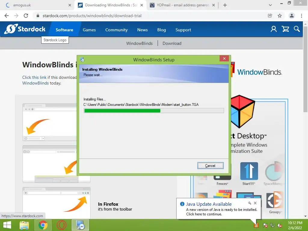The image size is (308, 231).
Task: Close the WindowBlinds Setup dialog
Action: pyautogui.click(x=224, y=59)
